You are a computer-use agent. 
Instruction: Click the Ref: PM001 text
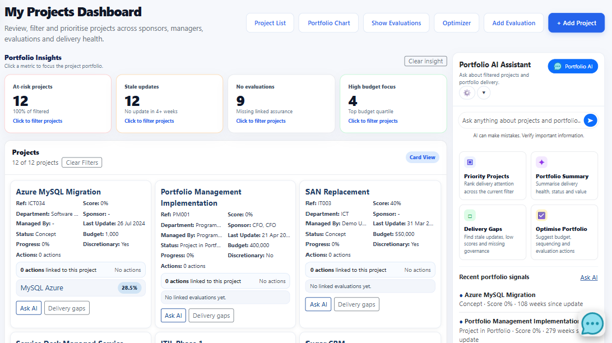click(175, 215)
